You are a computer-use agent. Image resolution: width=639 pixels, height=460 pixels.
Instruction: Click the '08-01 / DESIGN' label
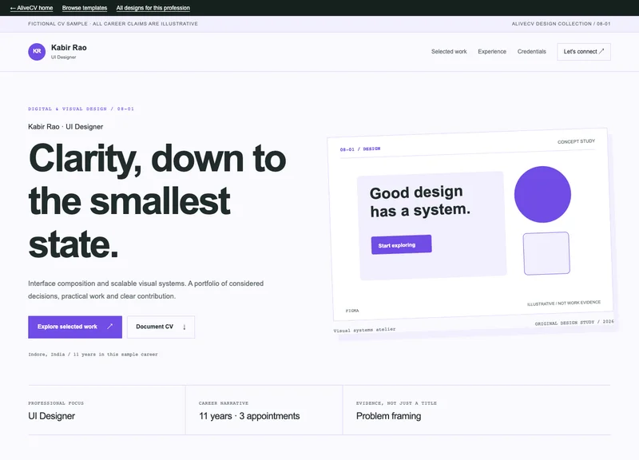click(x=360, y=149)
